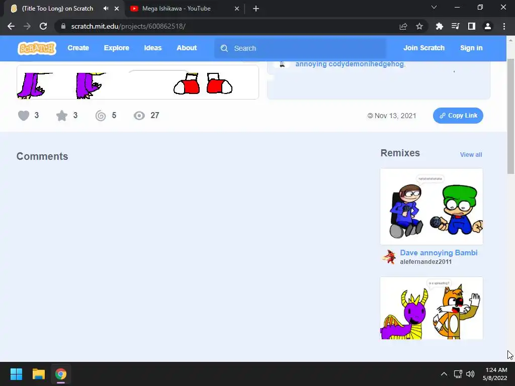Click View all remixes link
The width and height of the screenshot is (515, 386).
[x=471, y=155]
